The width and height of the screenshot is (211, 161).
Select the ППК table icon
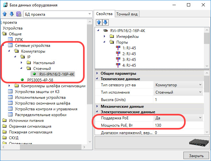10,39
